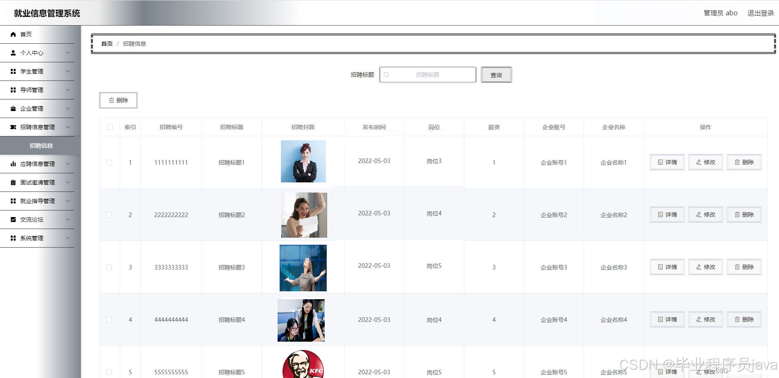Viewport: 779px width, 378px height.
Task: Collapse the 招聘信息管理 chevron
Action: pos(68,127)
